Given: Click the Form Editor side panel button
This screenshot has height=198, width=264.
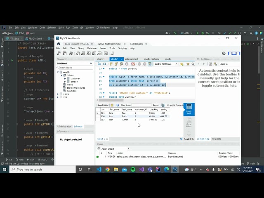Looking at the screenshot, I should 189,123.
